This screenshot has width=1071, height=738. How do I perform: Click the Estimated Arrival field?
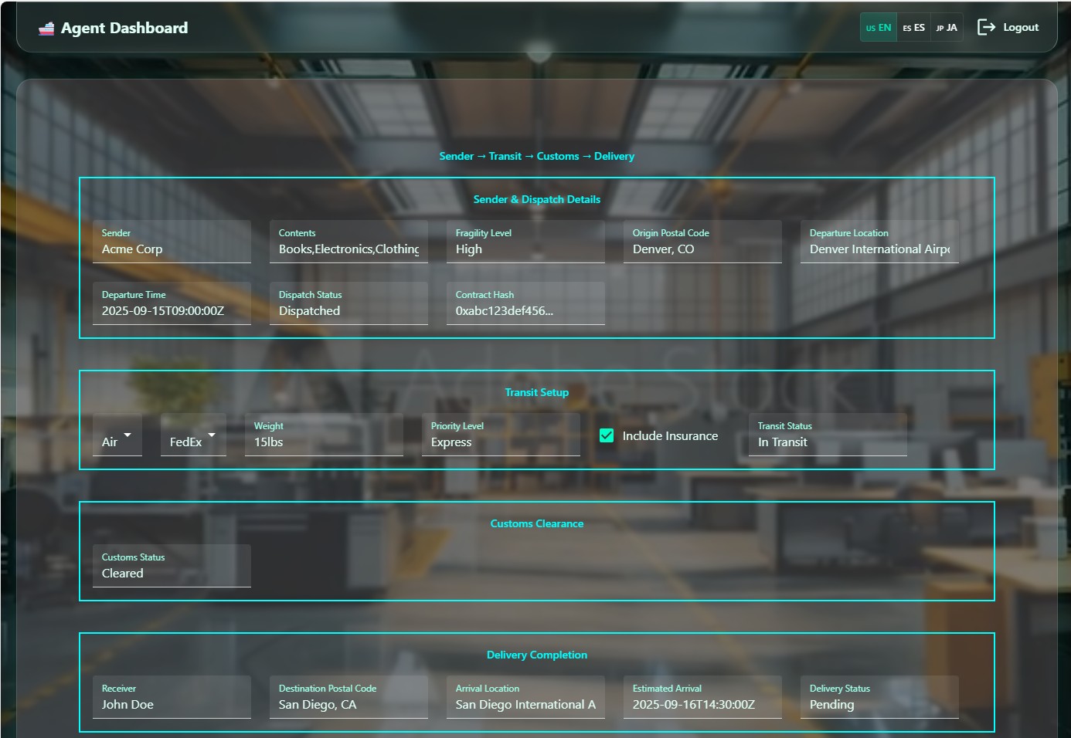(702, 704)
